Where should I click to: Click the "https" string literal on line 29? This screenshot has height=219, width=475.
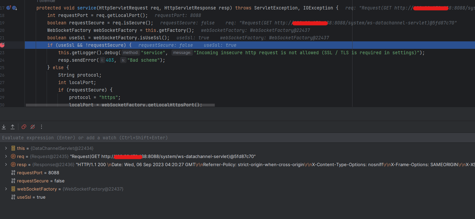pos(109,97)
